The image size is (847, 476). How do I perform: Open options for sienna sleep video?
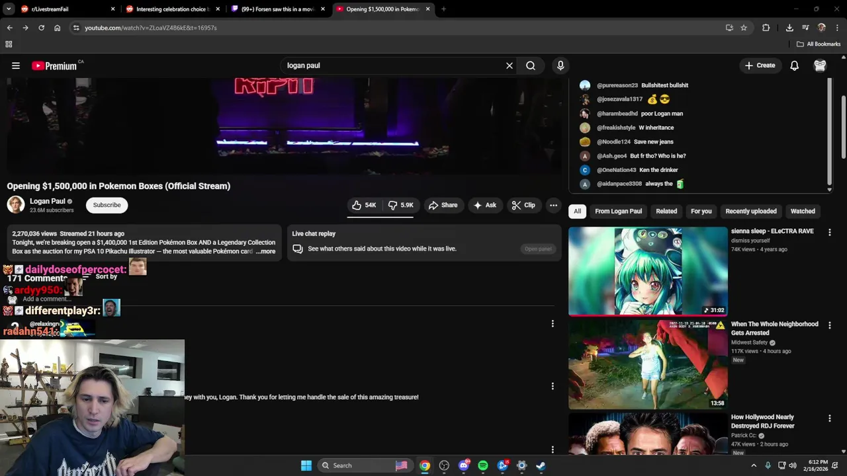point(829,232)
